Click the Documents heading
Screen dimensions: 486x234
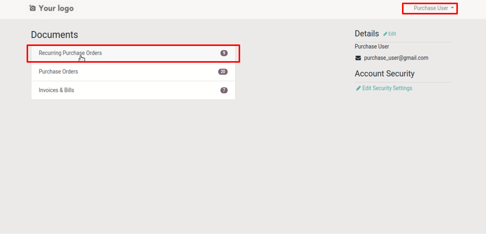(x=54, y=35)
